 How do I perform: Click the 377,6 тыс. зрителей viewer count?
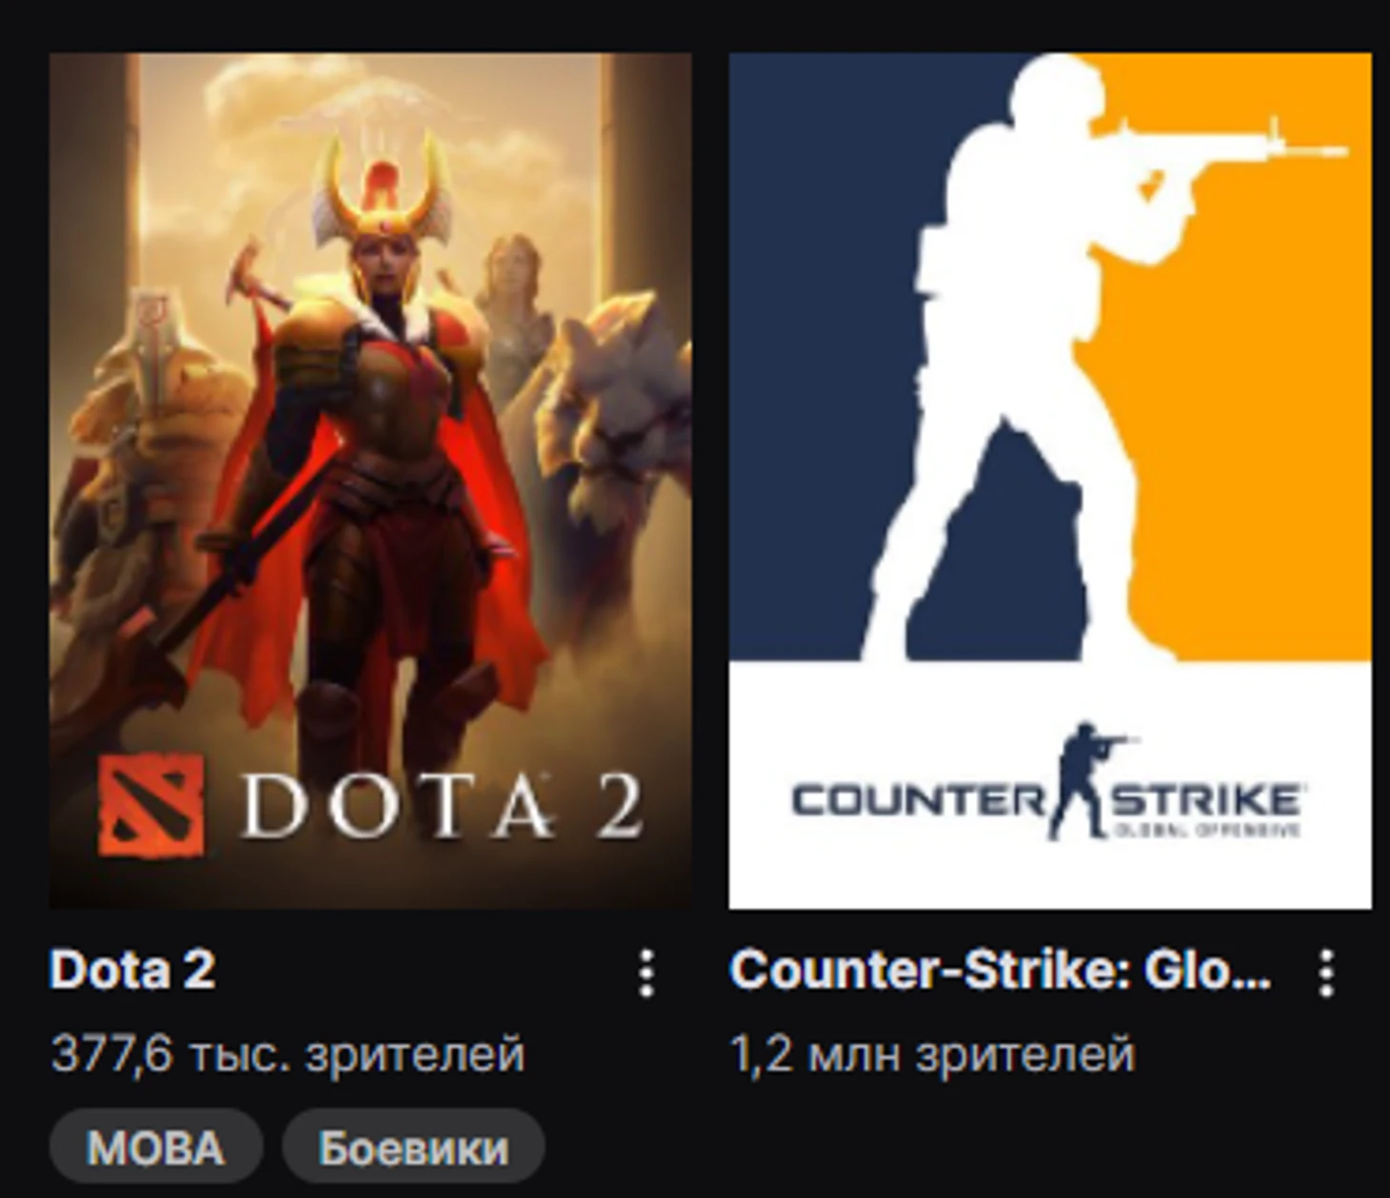pyautogui.click(x=288, y=1054)
